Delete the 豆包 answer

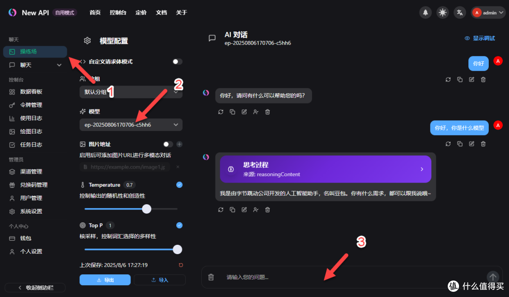268,210
